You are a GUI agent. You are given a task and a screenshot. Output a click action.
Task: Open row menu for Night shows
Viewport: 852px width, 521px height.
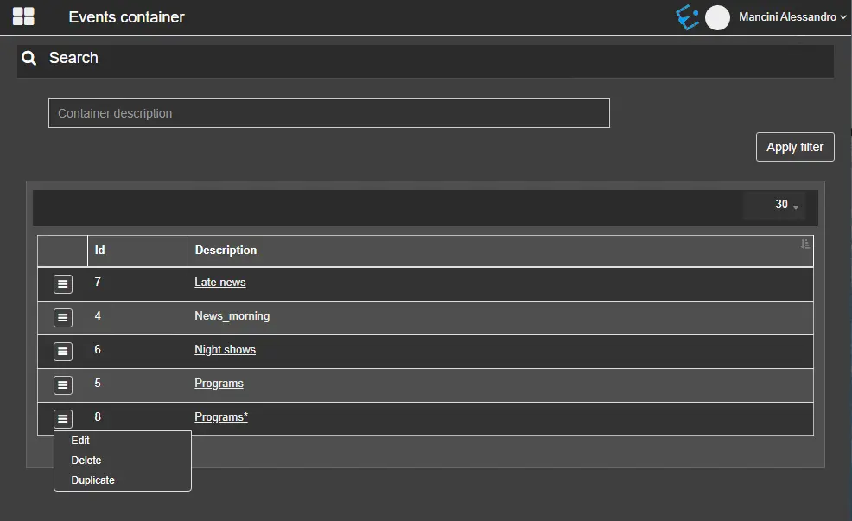63,352
